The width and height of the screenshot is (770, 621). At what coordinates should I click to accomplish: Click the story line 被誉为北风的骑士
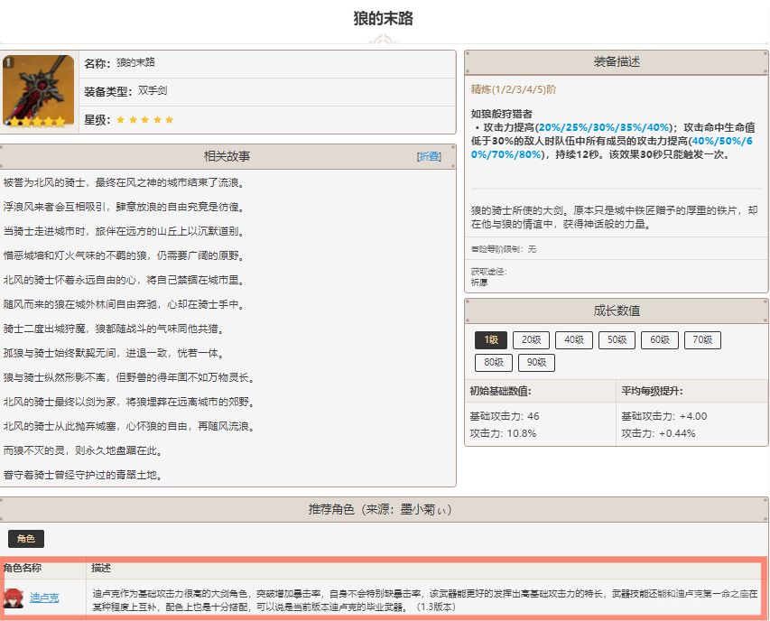point(124,182)
